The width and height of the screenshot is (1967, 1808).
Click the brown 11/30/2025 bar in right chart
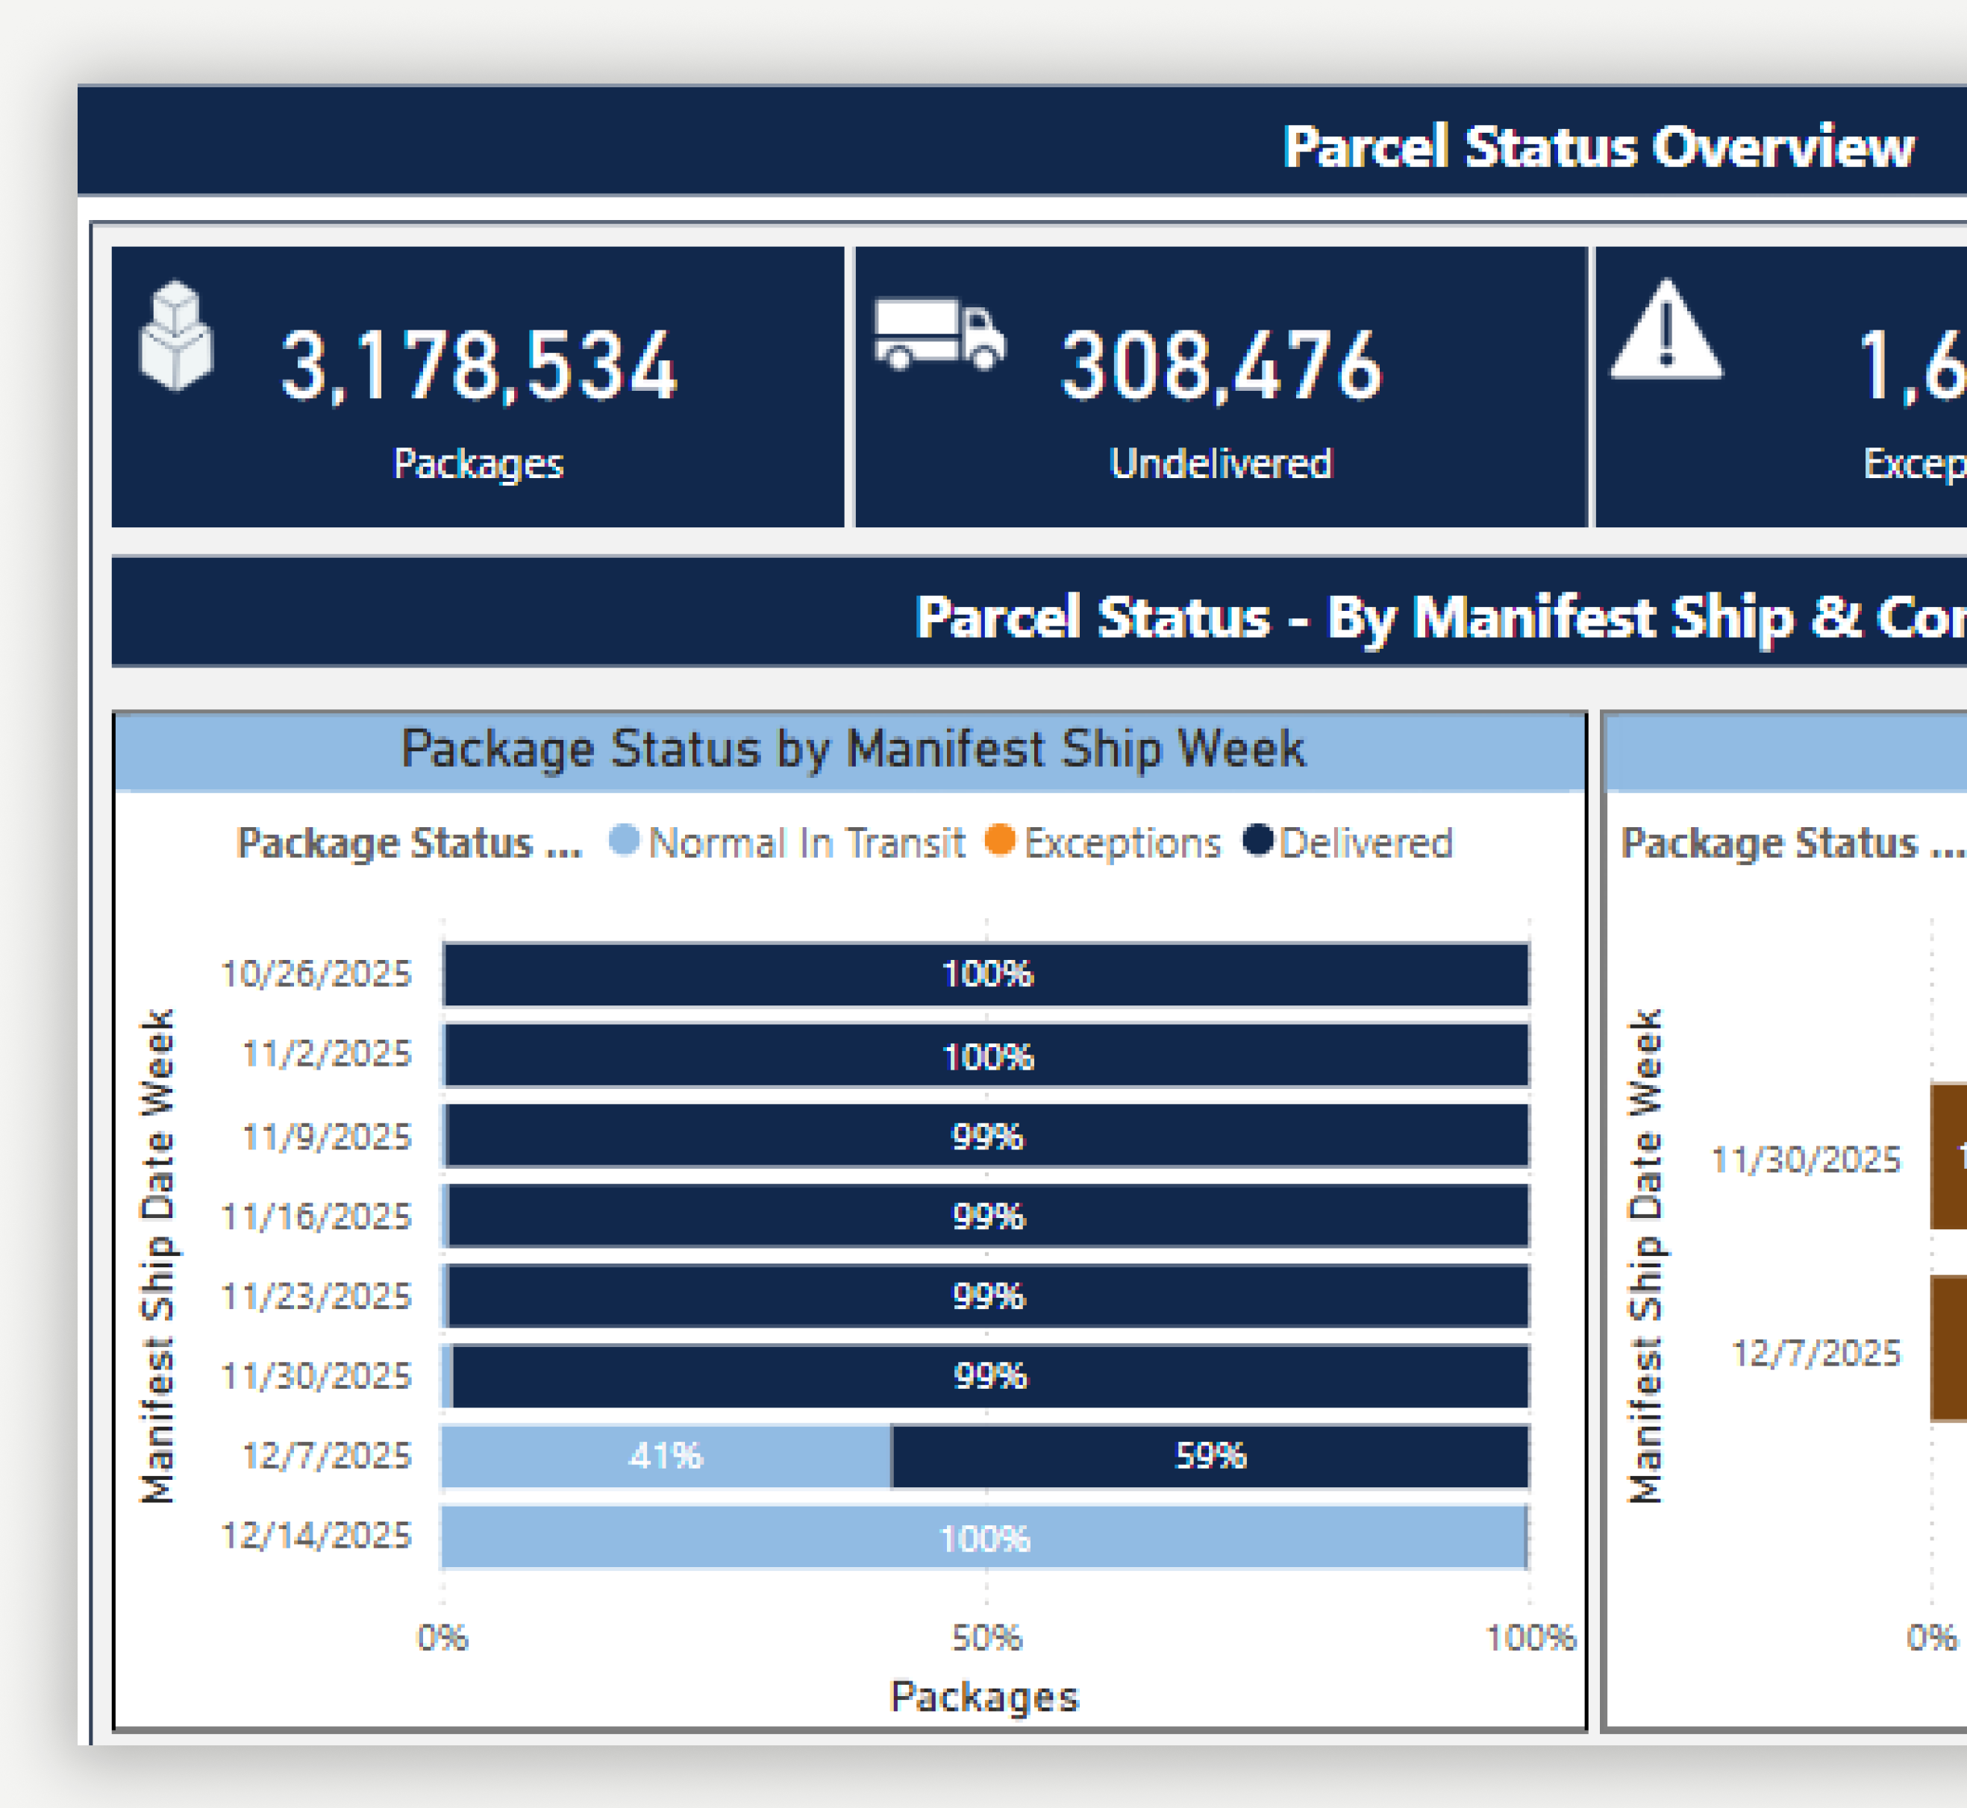1948,1155
